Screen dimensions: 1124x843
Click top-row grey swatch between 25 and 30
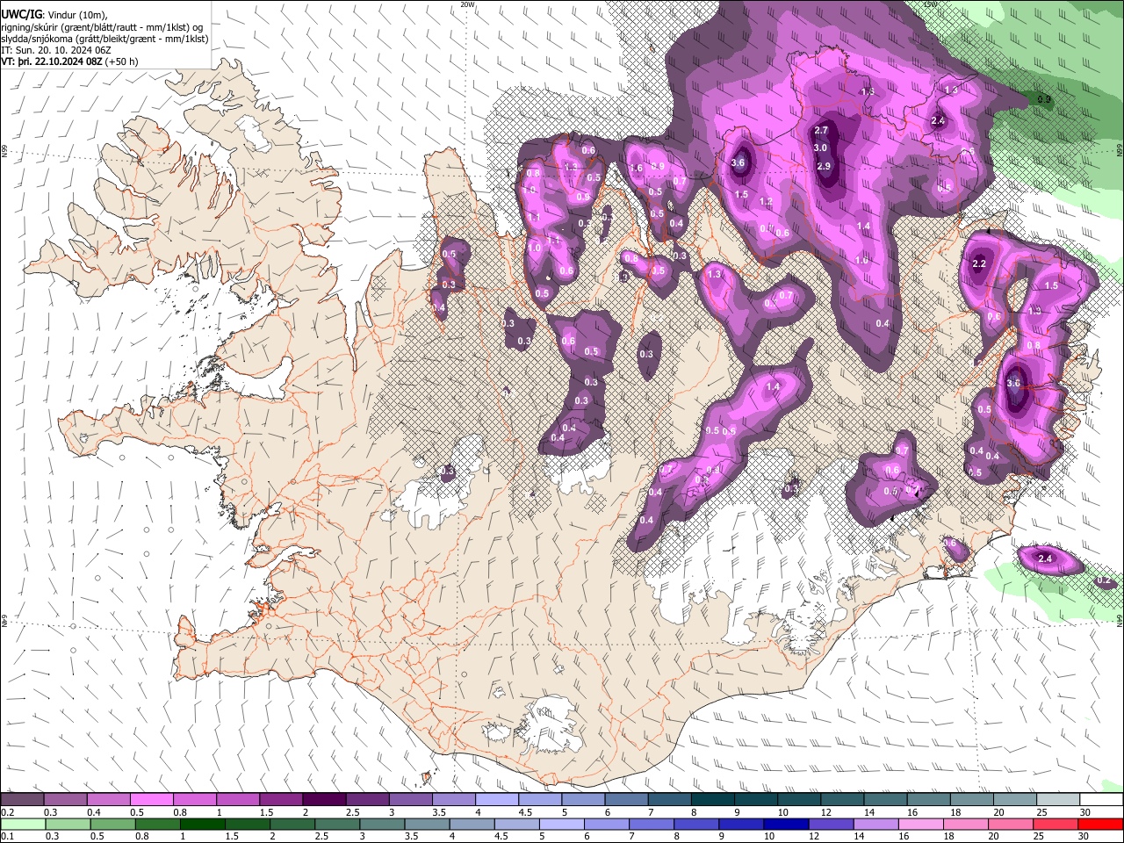[x=1058, y=800]
